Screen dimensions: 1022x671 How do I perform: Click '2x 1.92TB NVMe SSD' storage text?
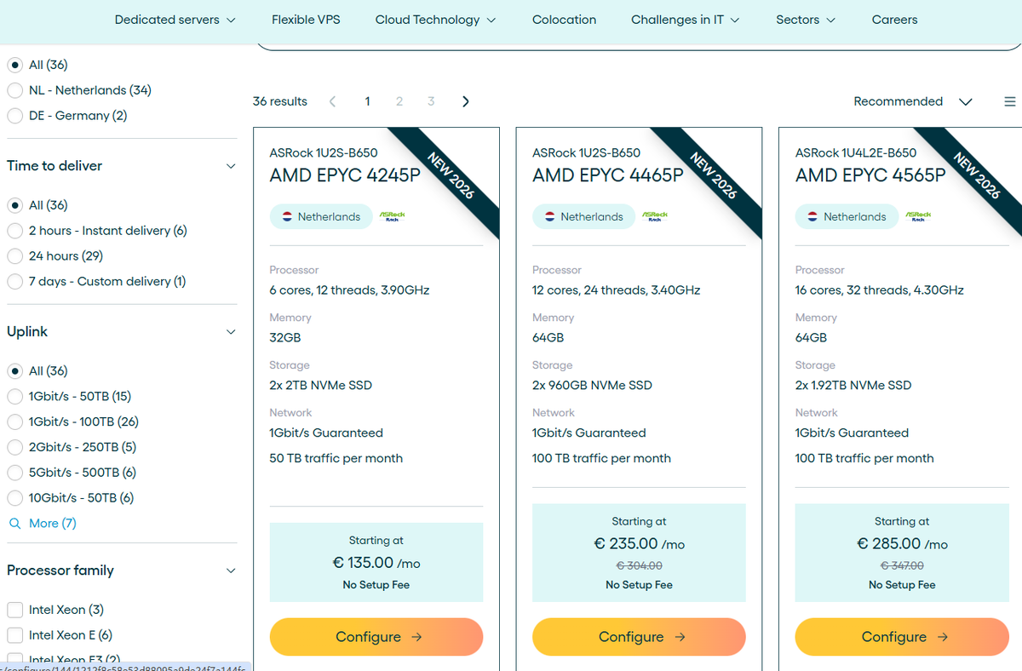pos(853,386)
